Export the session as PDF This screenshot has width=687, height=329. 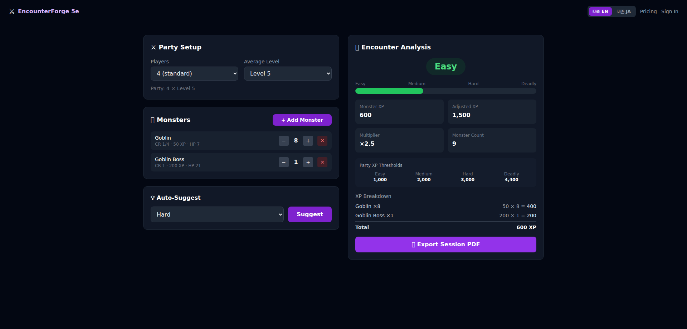446,245
